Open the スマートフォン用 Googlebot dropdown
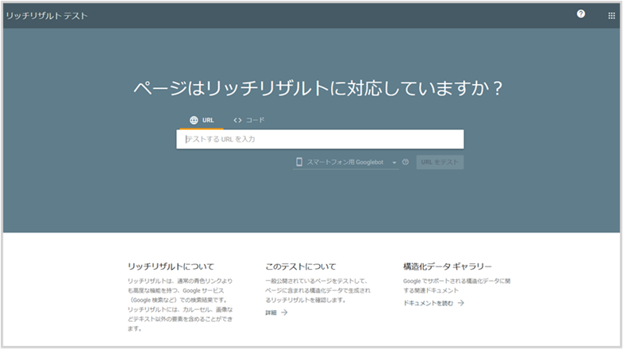 point(346,163)
